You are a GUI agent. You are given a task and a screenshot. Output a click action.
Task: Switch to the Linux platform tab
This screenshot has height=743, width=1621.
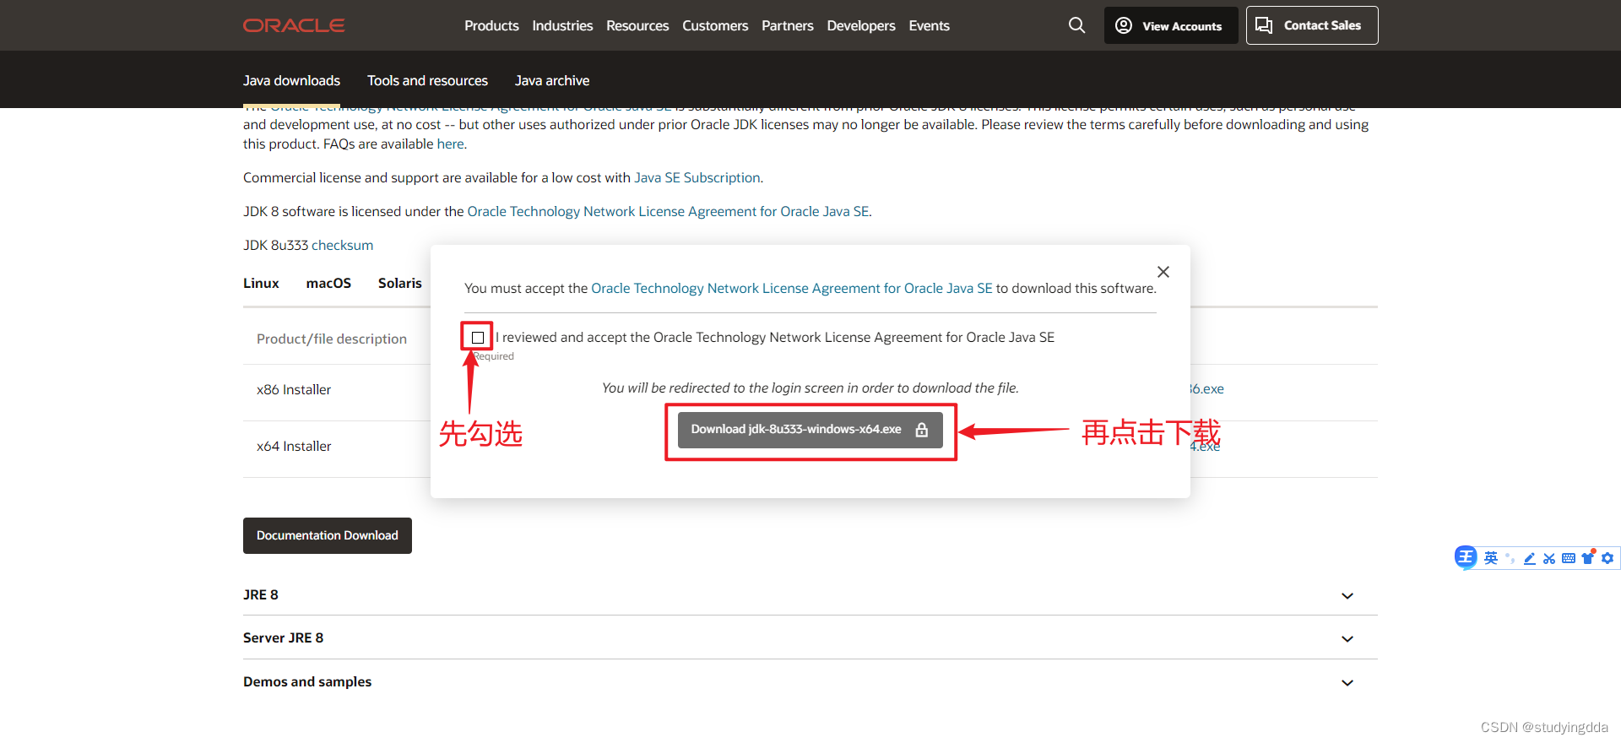point(261,283)
